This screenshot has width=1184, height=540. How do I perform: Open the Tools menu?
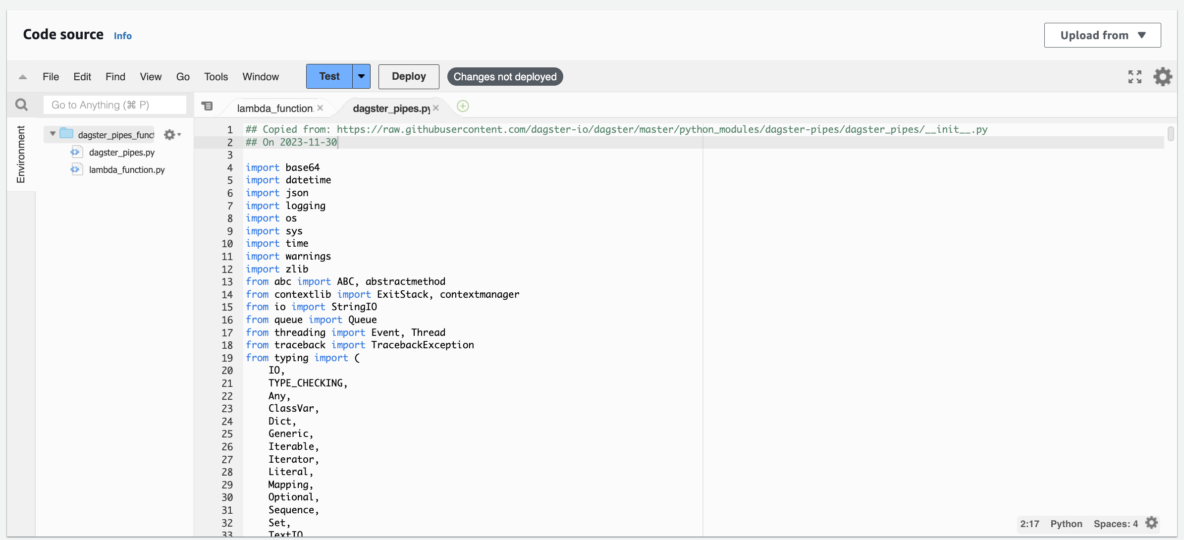(x=215, y=76)
